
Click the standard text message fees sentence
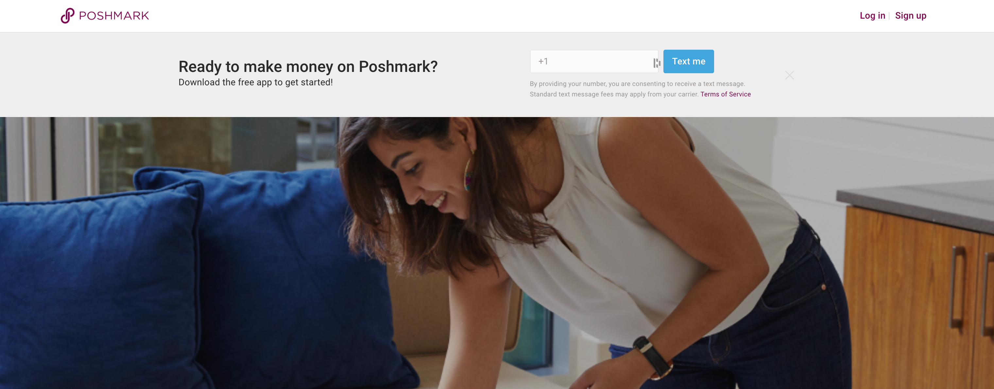(x=614, y=94)
